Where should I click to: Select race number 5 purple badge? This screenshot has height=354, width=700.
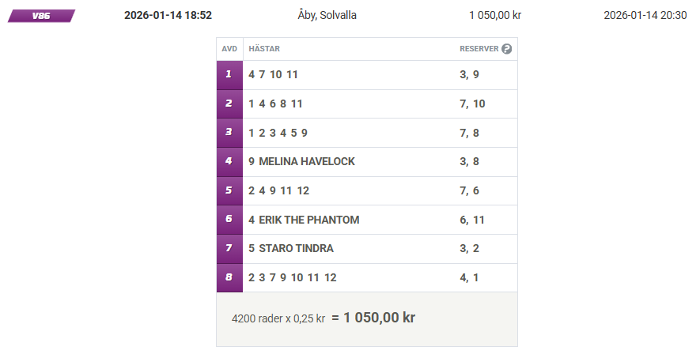click(229, 190)
